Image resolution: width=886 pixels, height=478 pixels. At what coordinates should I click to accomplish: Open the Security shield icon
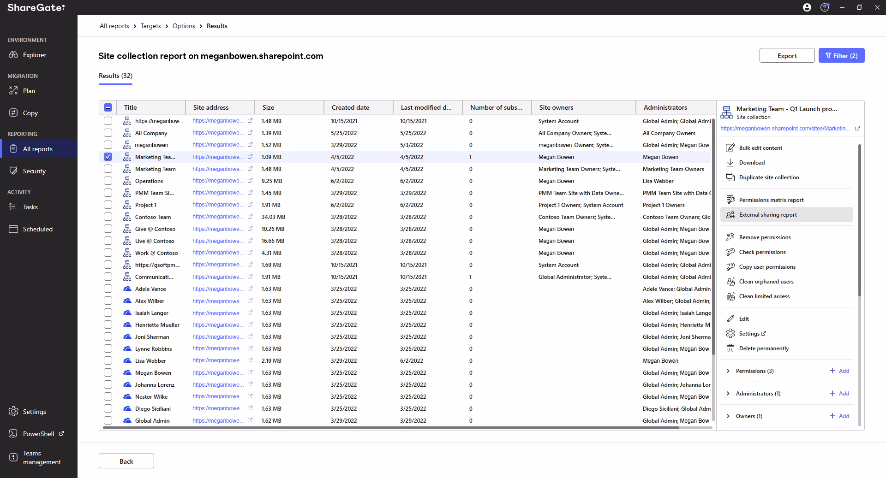[13, 171]
